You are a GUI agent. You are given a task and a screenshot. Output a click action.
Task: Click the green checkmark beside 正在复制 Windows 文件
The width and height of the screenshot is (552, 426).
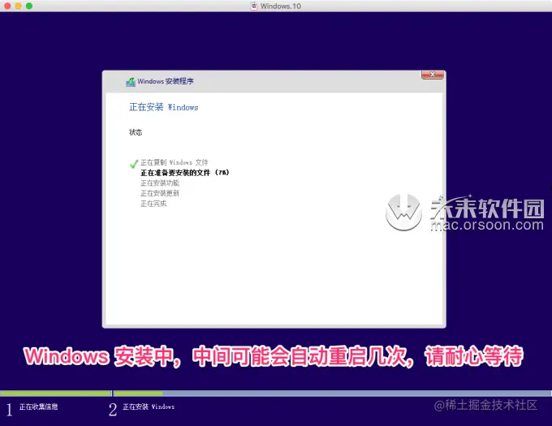(x=134, y=164)
